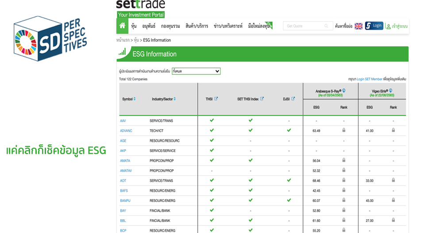Click the 'Total 122 Companies' text
Screen dimensions: 443x233
[x=133, y=79]
